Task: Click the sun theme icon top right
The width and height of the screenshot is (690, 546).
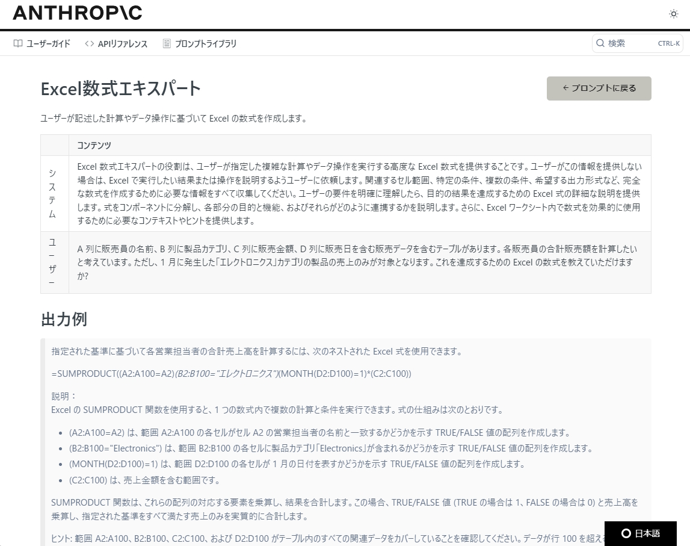Action: [673, 14]
